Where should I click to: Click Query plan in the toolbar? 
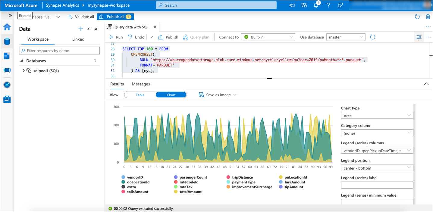click(196, 37)
